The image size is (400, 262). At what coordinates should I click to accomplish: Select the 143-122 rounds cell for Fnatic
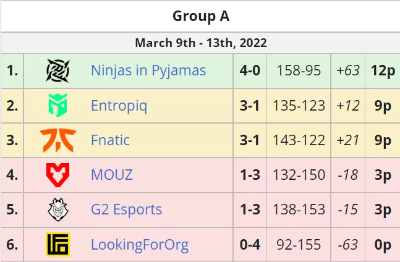tap(299, 140)
